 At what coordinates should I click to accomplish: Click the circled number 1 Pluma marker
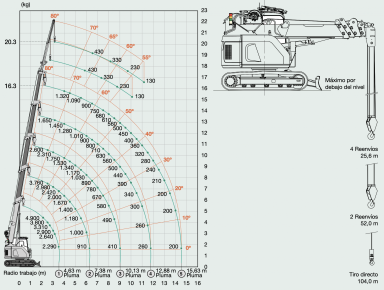point(59,273)
